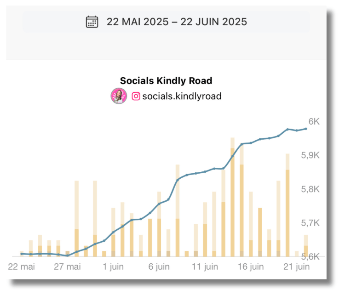Select the 27 mai x-axis label

67,267
